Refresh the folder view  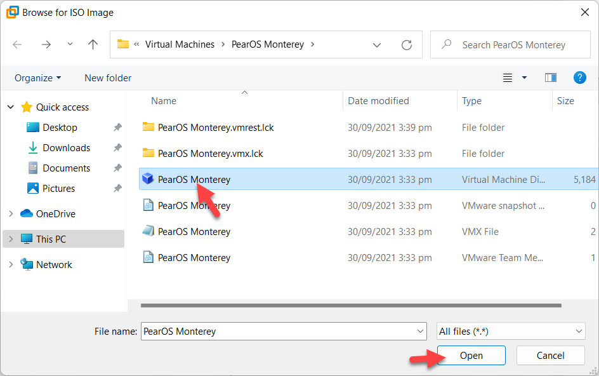point(407,44)
